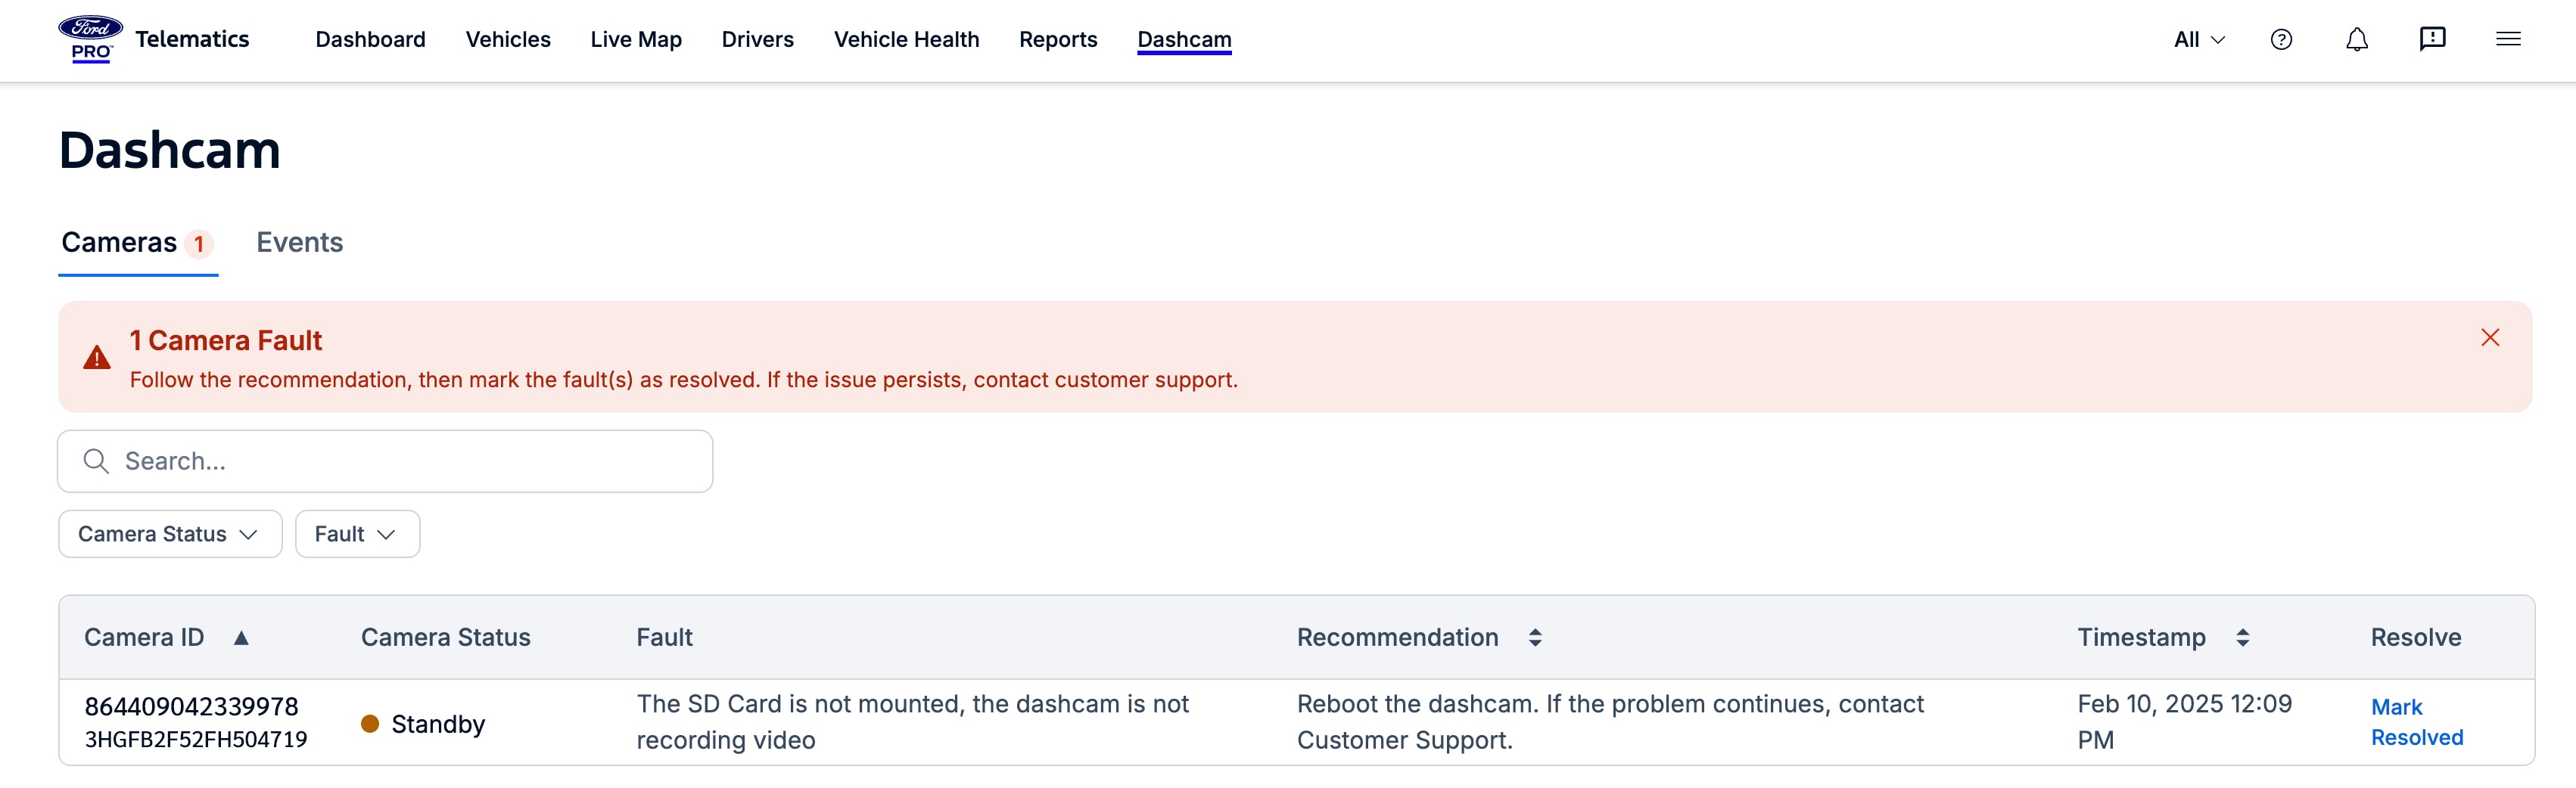This screenshot has height=788, width=2576.
Task: Open the Live Map page
Action: pos(635,40)
